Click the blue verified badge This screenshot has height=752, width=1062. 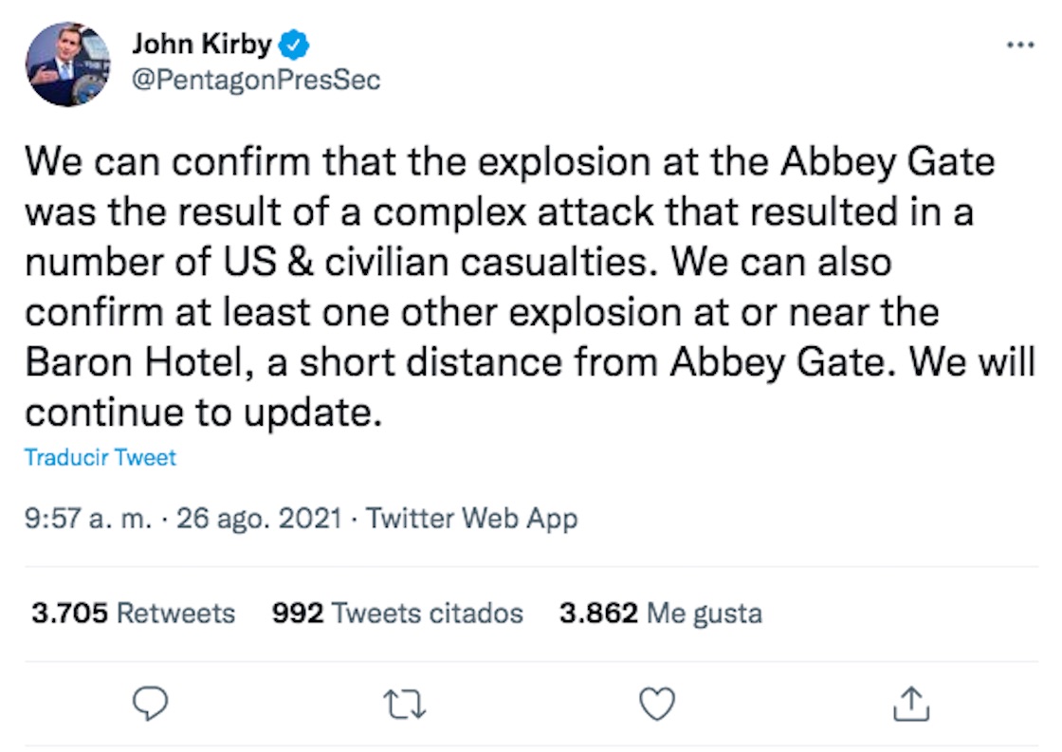[295, 44]
